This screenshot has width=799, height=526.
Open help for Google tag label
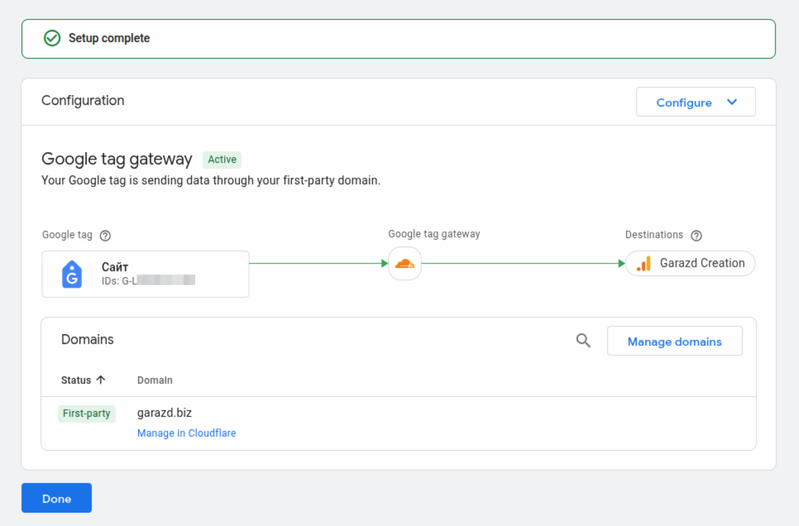(x=105, y=235)
